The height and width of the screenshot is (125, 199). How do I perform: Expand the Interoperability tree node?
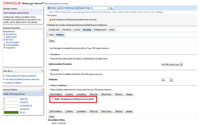(x=4, y=45)
